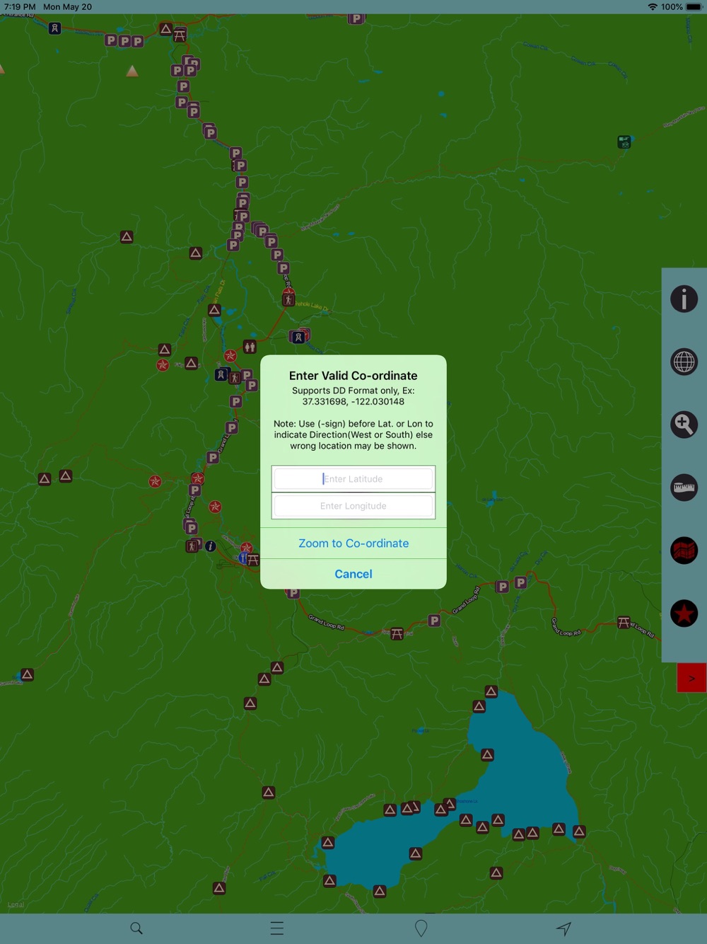Tap the red folded map icon
707x944 pixels.
[x=684, y=551]
